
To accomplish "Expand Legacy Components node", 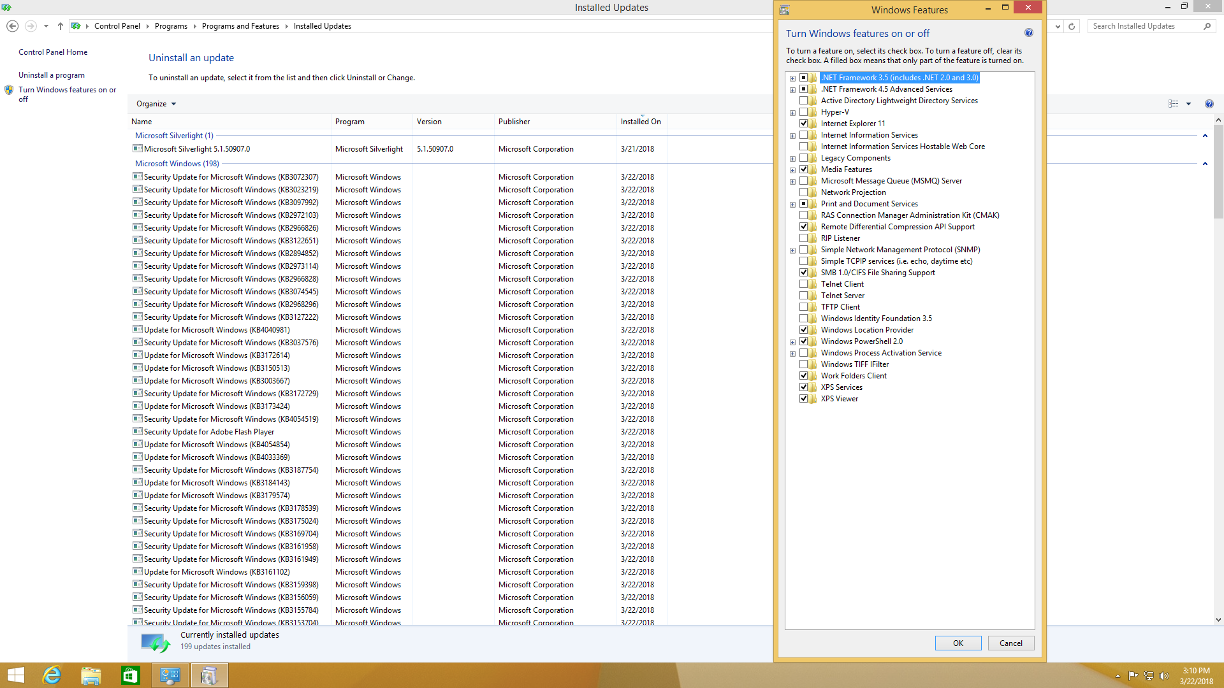I will point(792,159).
